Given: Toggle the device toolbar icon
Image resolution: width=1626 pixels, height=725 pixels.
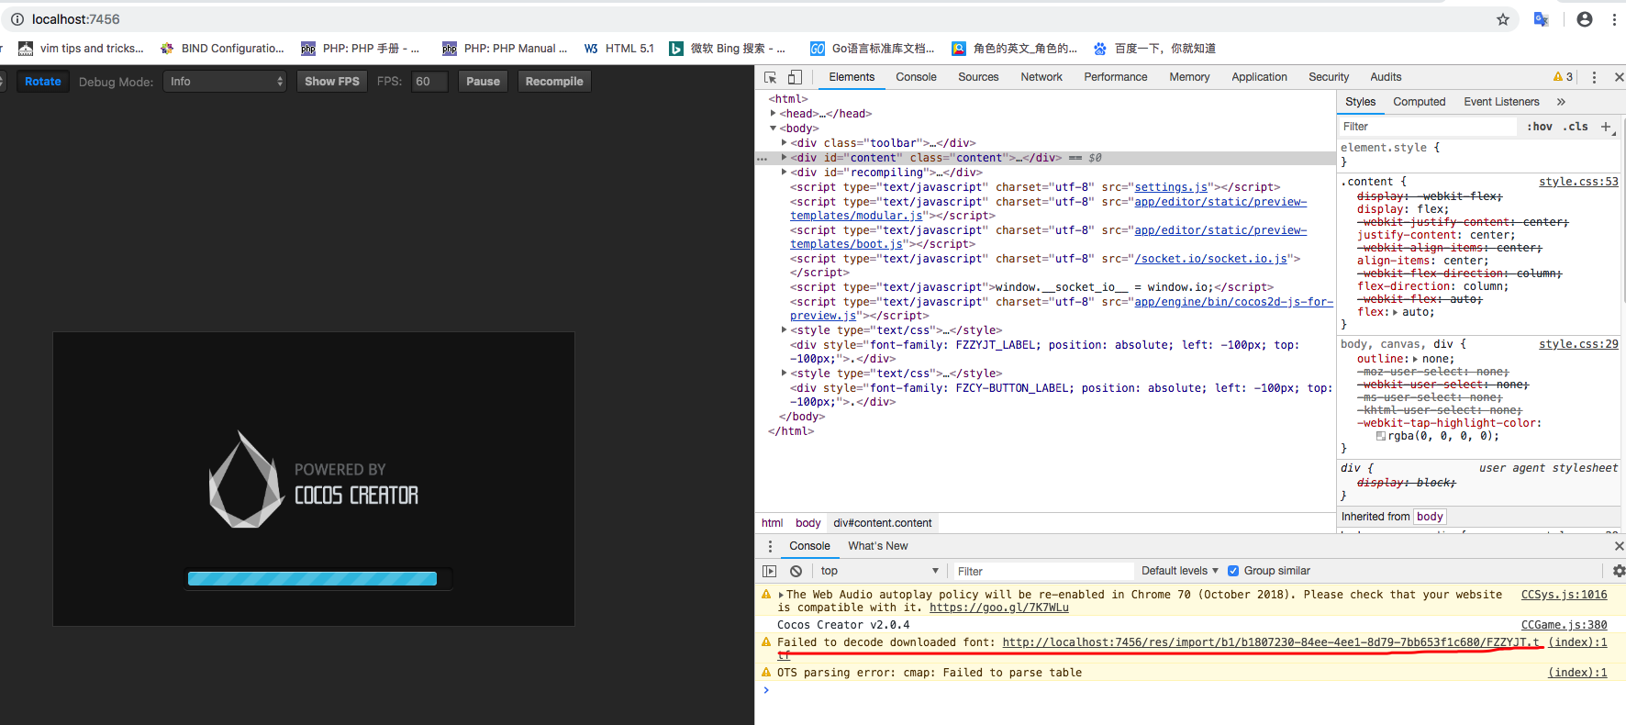Looking at the screenshot, I should (x=795, y=77).
